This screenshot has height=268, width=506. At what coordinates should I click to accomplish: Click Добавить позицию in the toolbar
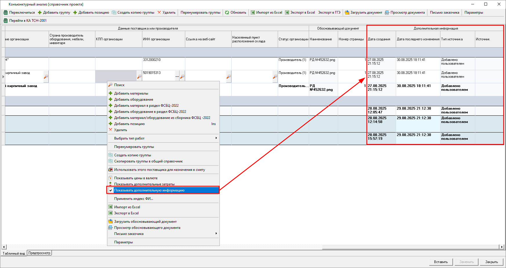pyautogui.click(x=91, y=12)
